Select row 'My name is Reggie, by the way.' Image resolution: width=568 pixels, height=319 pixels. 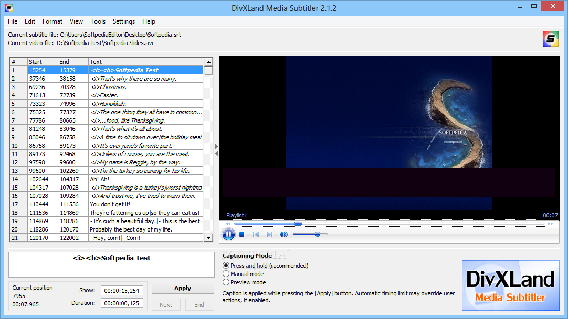coord(107,162)
